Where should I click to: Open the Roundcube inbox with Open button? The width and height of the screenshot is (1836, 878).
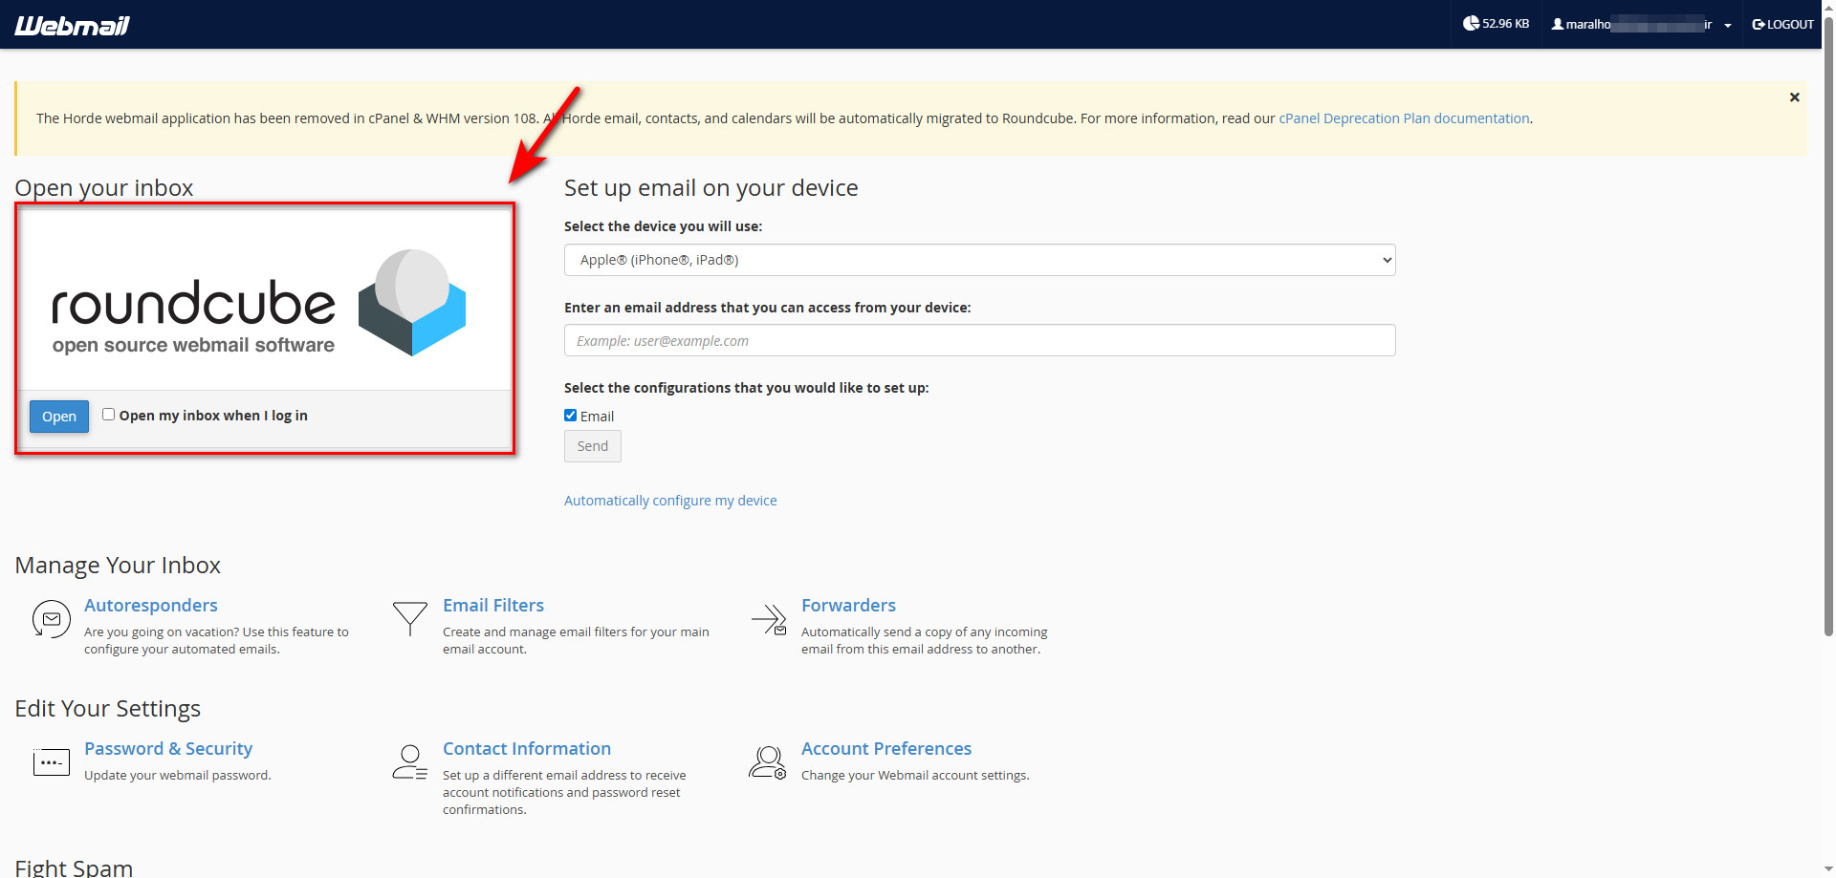pyautogui.click(x=59, y=417)
